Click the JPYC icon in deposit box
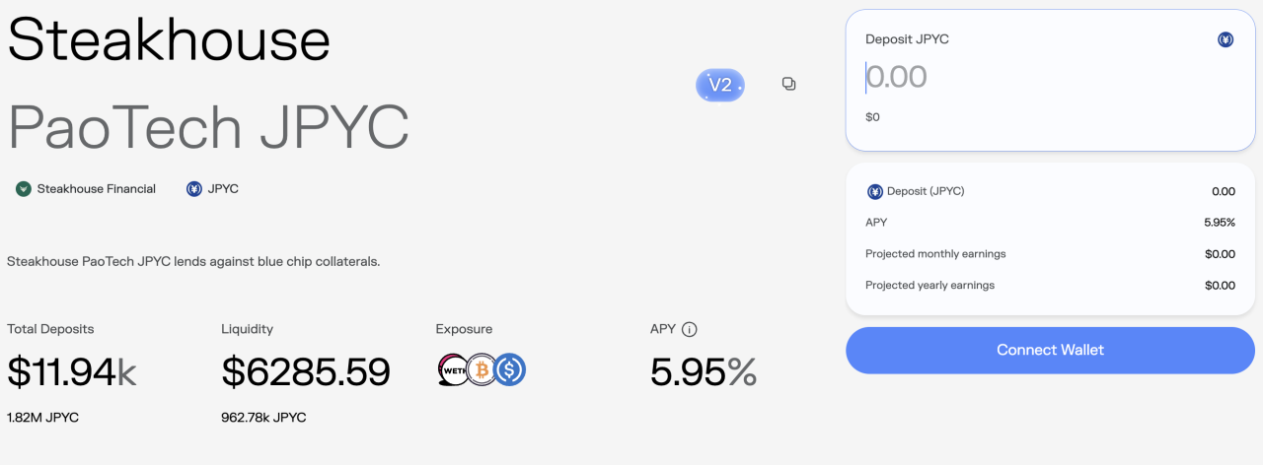1263x465 pixels. [1226, 40]
